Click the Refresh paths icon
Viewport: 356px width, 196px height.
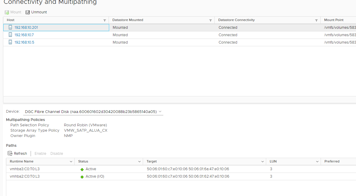coord(10,153)
